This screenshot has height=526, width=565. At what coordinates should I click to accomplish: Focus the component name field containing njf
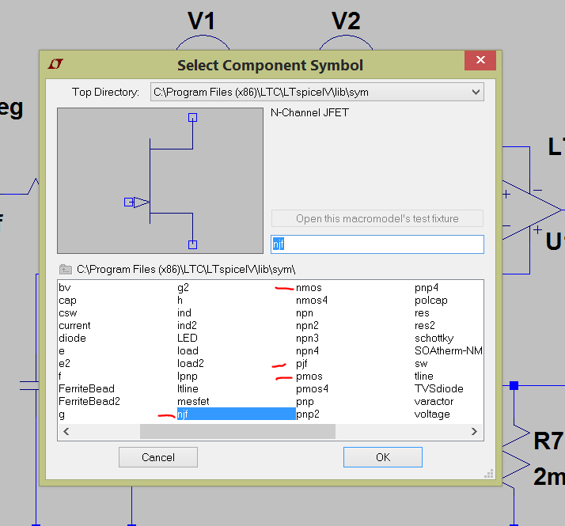377,244
